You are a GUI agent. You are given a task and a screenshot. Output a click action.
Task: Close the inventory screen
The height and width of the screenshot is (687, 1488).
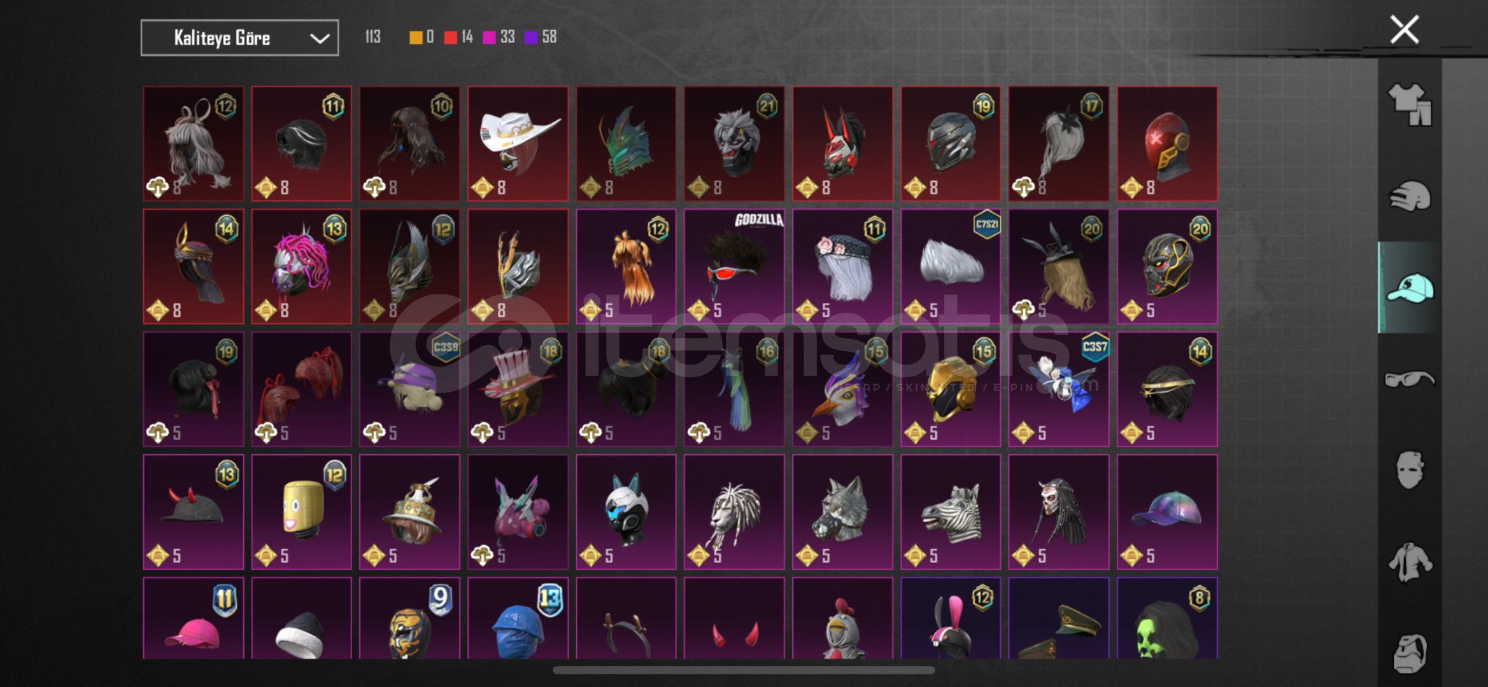point(1405,29)
